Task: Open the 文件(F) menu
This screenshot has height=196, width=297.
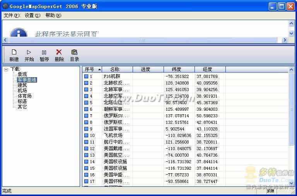Action: pyautogui.click(x=11, y=15)
